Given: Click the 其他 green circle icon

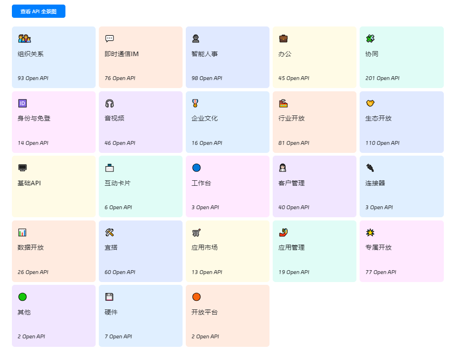Looking at the screenshot, I should (x=22, y=297).
